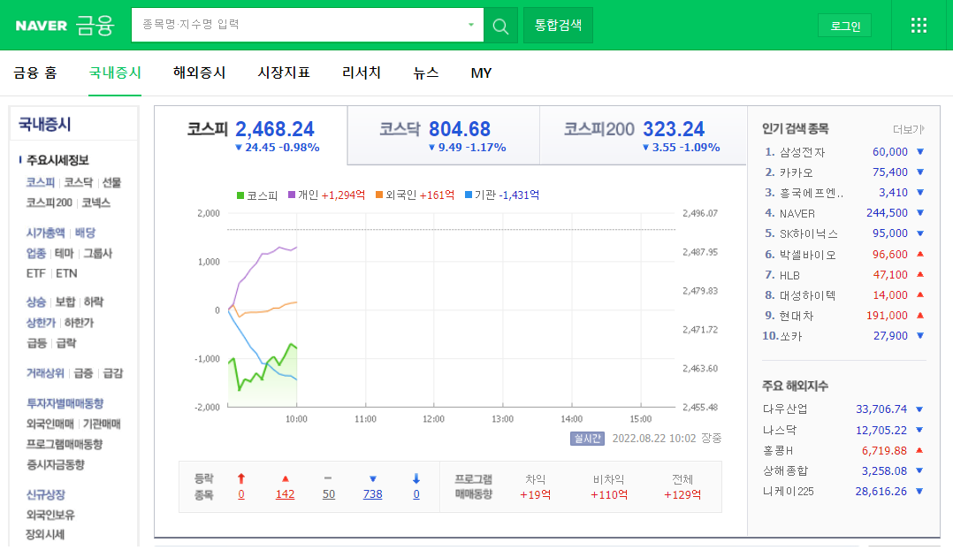
Task: Select the 코스피 2,468.24 index tab
Action: [x=251, y=135]
